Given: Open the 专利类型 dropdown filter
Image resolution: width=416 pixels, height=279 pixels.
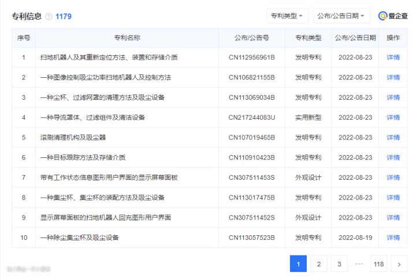Looking at the screenshot, I should tap(287, 16).
